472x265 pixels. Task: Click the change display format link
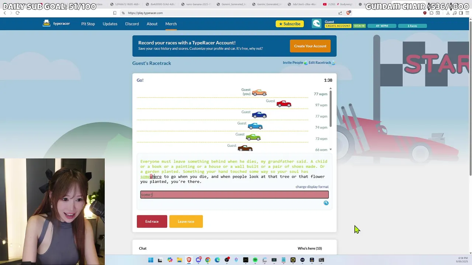[312, 187]
